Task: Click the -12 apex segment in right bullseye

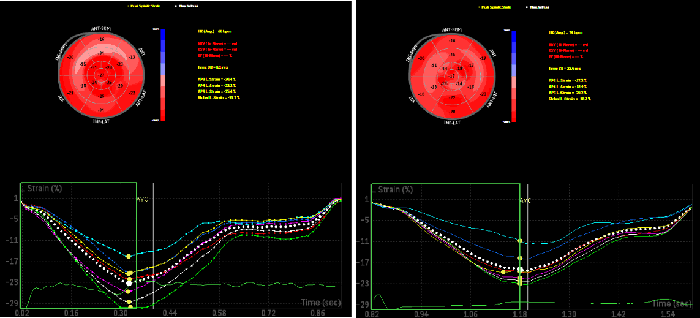Action: click(x=452, y=76)
